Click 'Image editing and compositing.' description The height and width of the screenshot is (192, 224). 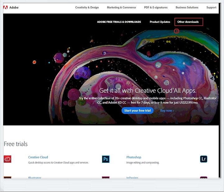click(x=143, y=163)
